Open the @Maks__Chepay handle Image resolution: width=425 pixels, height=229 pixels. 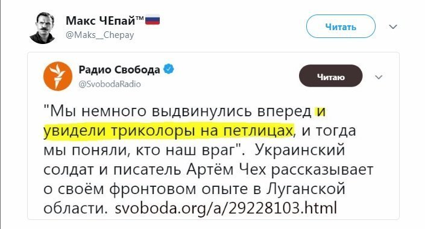coord(99,35)
